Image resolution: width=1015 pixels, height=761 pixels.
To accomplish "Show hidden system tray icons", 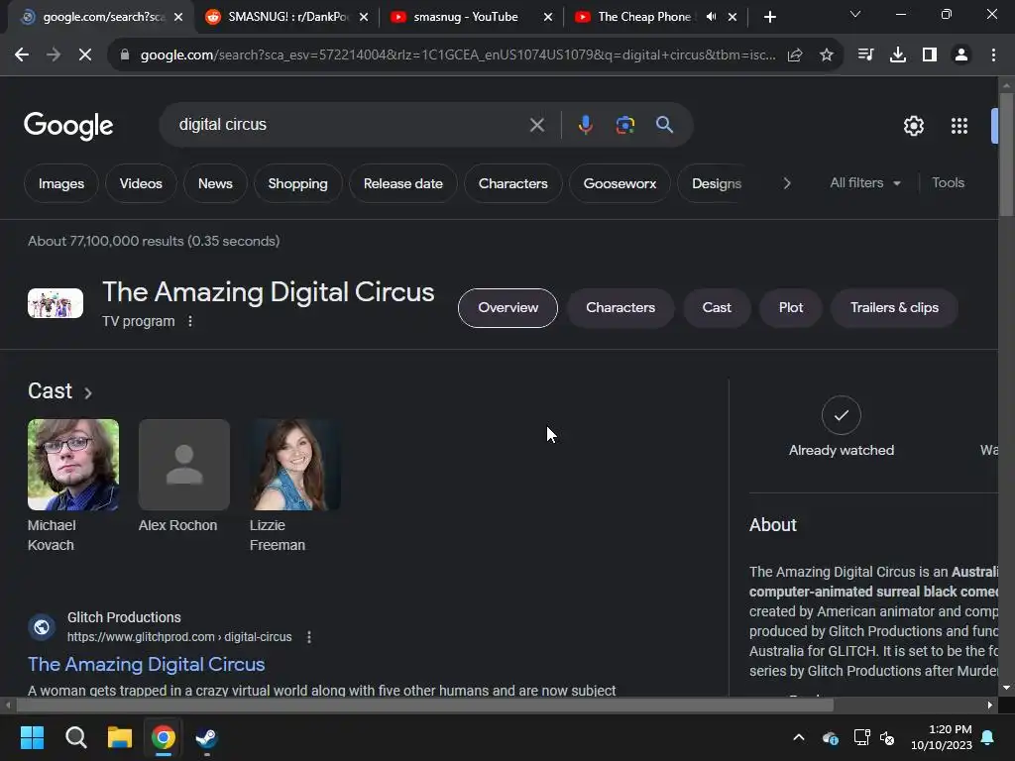I will point(799,737).
